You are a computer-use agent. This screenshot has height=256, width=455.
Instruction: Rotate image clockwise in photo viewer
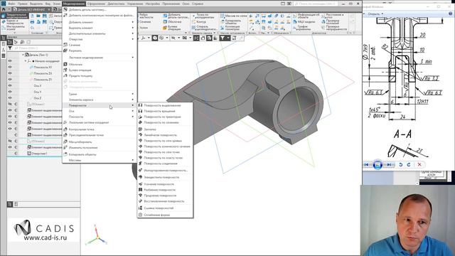[x=409, y=164]
